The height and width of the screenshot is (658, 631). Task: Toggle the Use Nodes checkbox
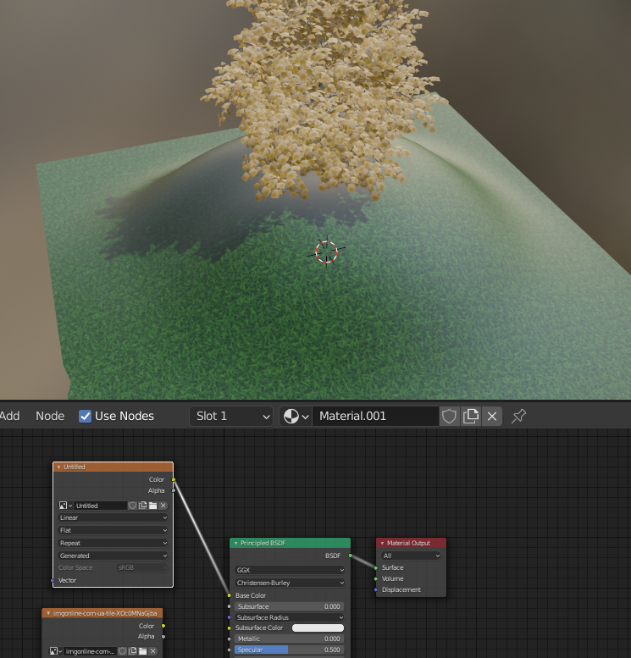point(85,416)
